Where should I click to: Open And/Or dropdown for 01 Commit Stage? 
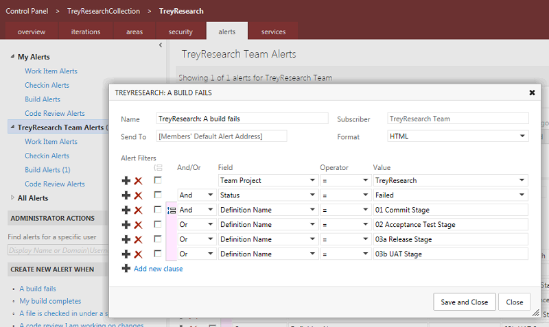pos(211,210)
